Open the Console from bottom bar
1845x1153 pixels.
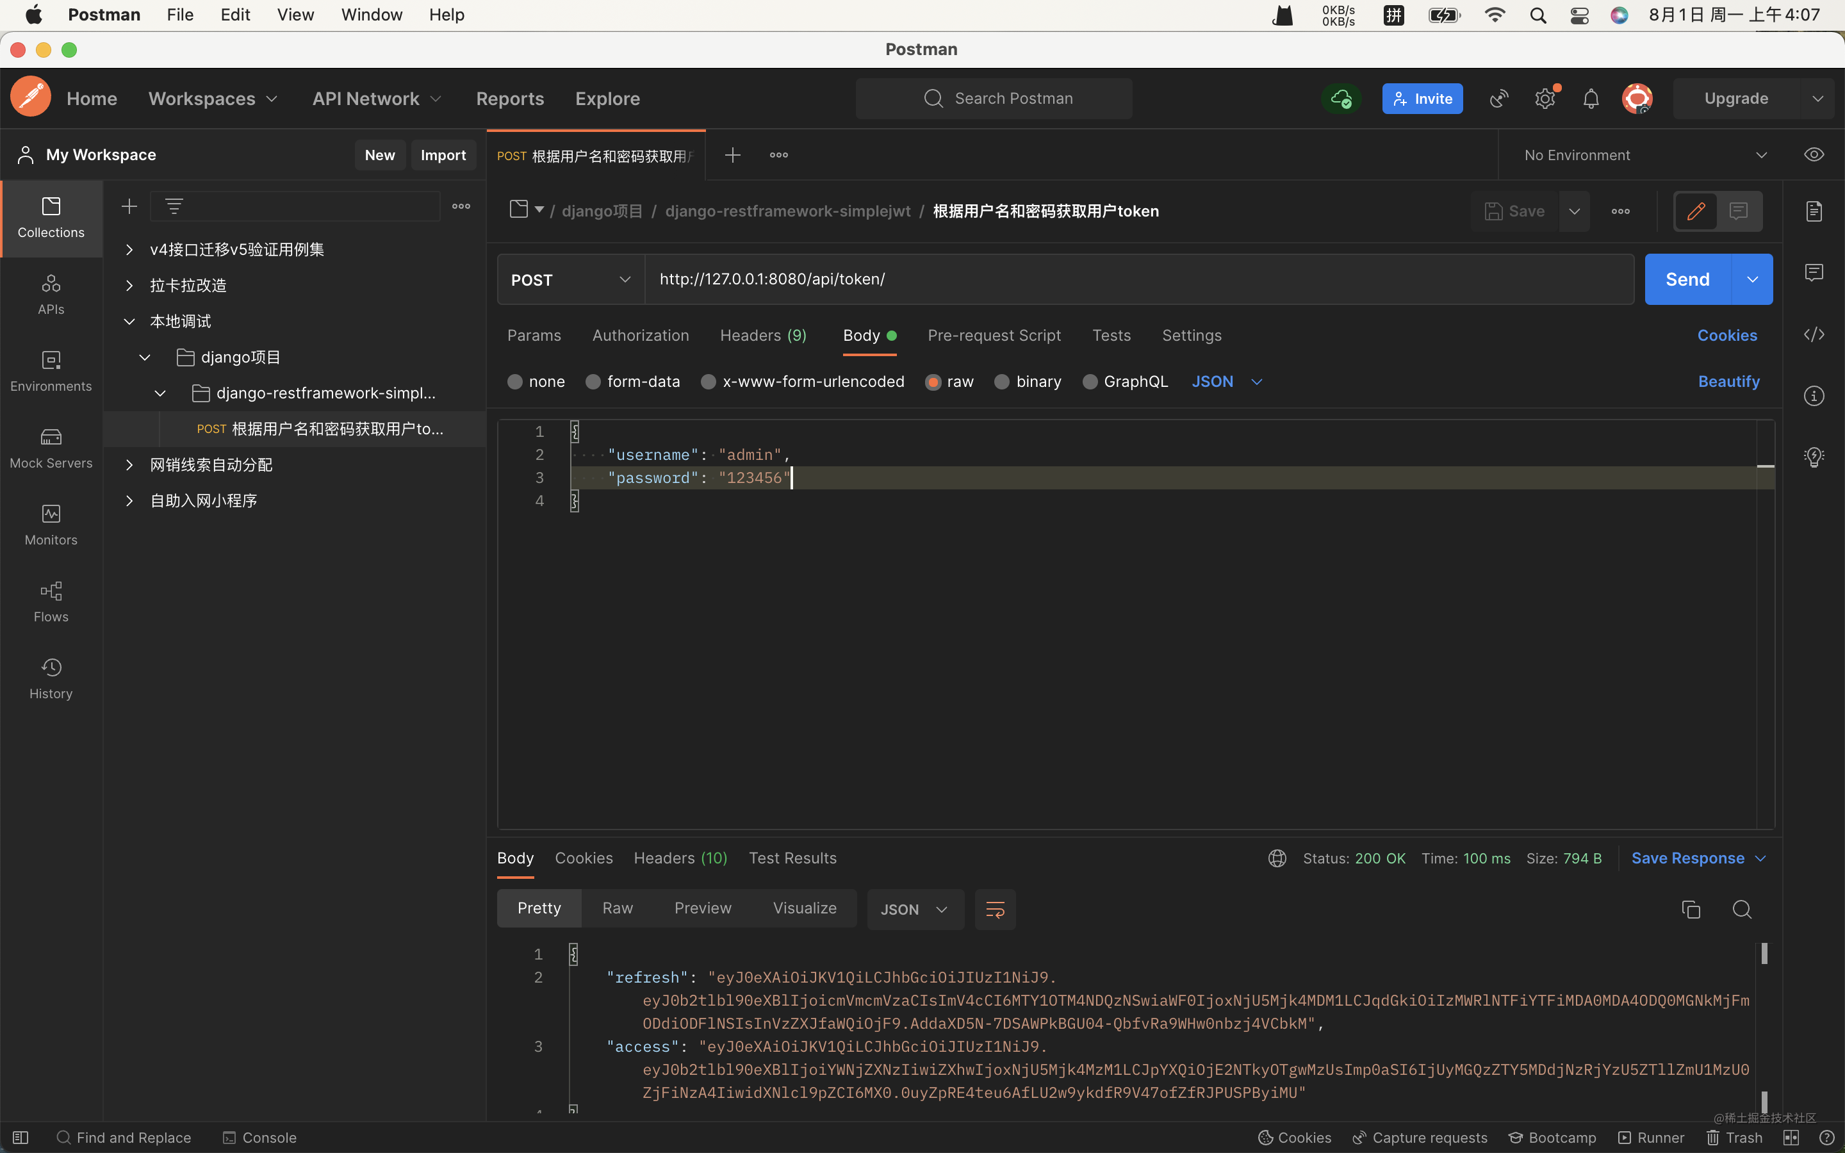point(258,1137)
